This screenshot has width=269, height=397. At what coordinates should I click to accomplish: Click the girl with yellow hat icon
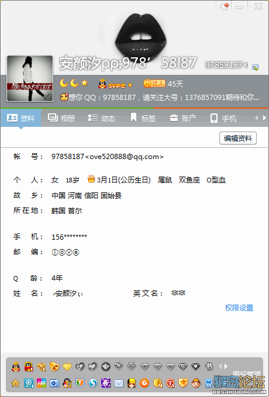[132, 383]
